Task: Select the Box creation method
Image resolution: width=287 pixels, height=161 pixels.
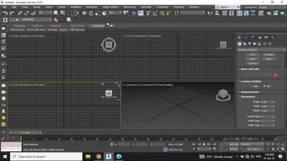Action: pyautogui.click(x=267, y=86)
